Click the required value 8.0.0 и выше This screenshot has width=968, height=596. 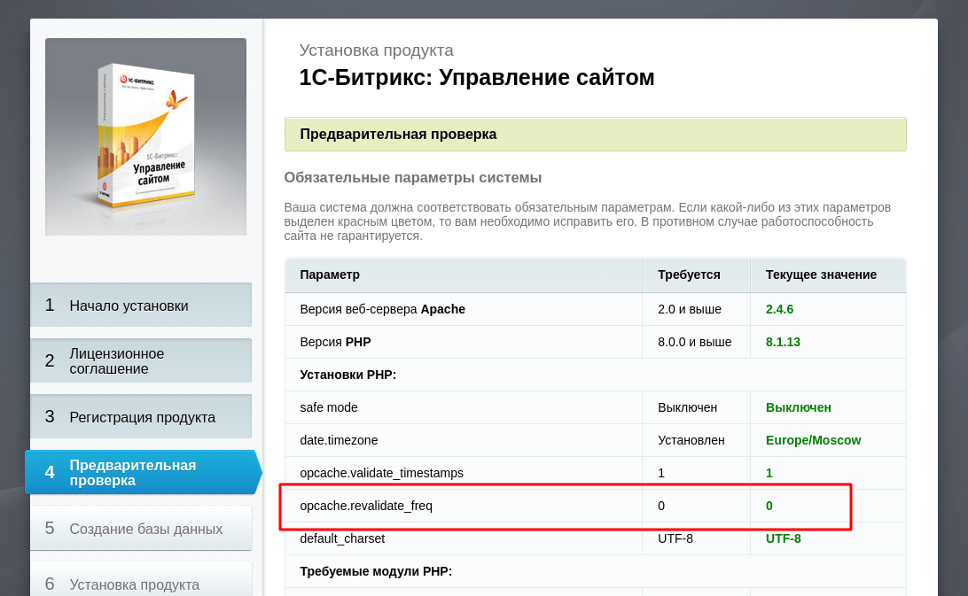click(694, 342)
